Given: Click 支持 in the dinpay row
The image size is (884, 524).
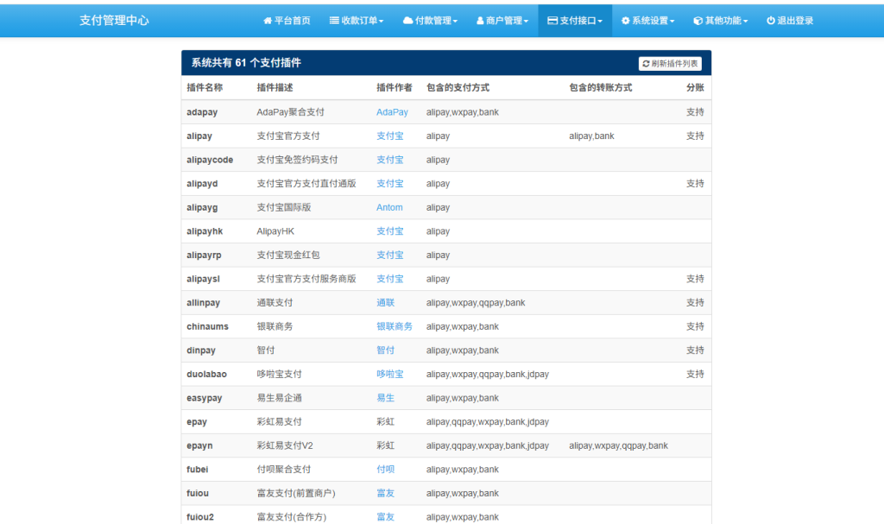Looking at the screenshot, I should (x=695, y=350).
